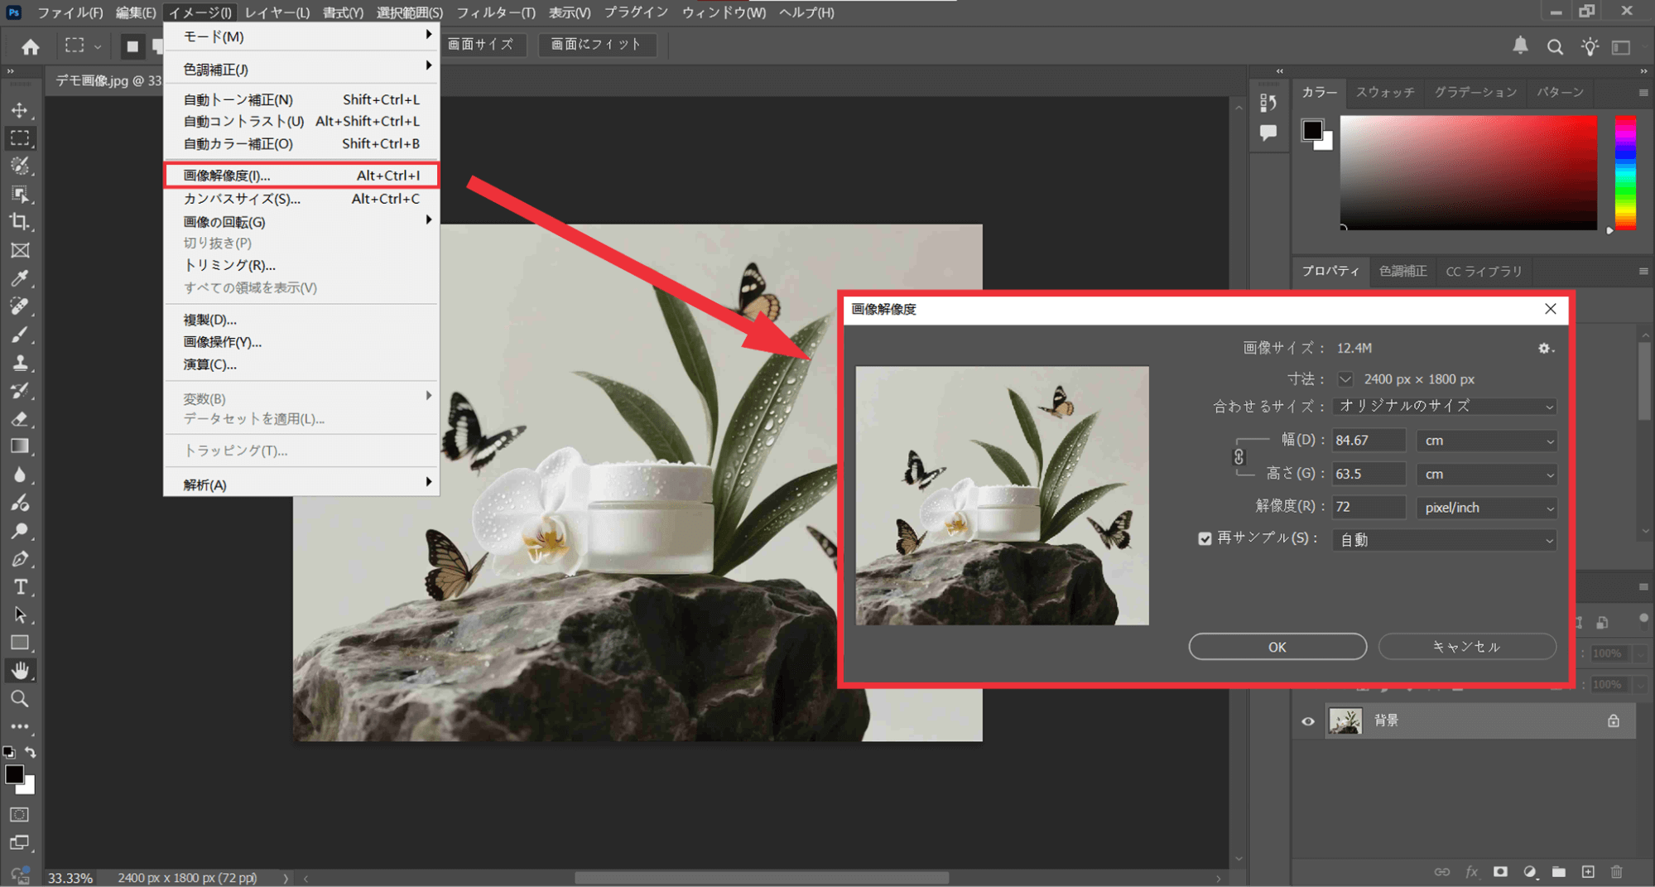Viewport: 1655px width, 887px height.
Task: Select the Crop tool
Action: pos(20,222)
